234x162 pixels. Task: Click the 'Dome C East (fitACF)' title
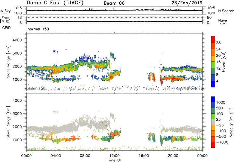(55, 3)
